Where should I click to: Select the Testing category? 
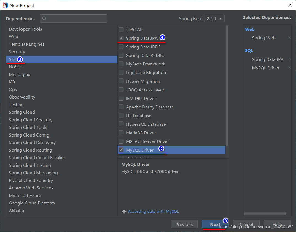62,105
